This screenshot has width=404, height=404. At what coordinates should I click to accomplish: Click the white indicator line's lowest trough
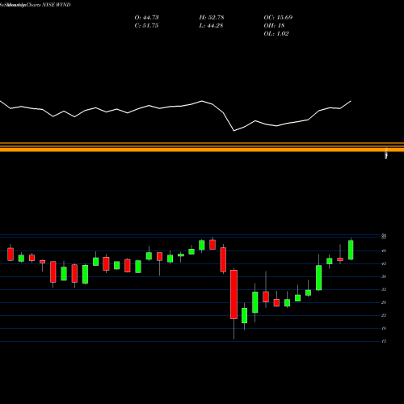tap(234, 131)
